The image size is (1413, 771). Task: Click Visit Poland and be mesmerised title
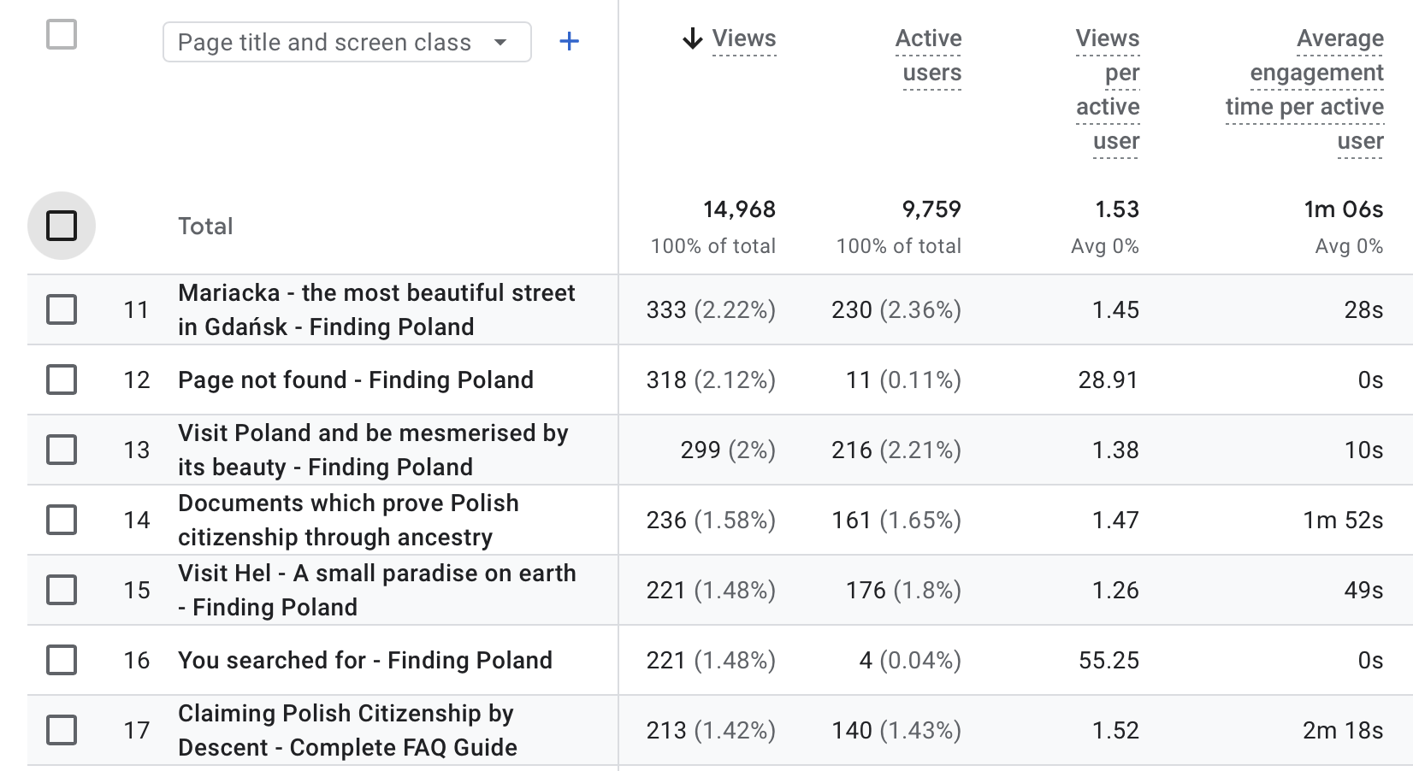(x=373, y=450)
